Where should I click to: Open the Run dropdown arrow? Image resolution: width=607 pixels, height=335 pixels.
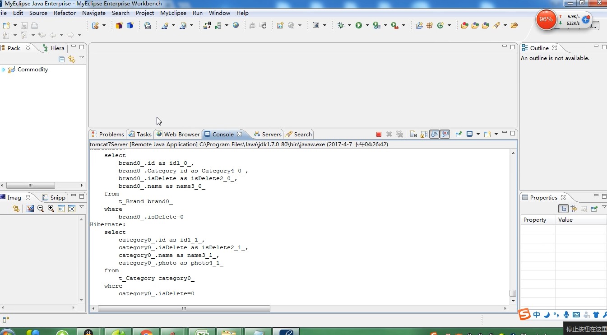coord(367,25)
